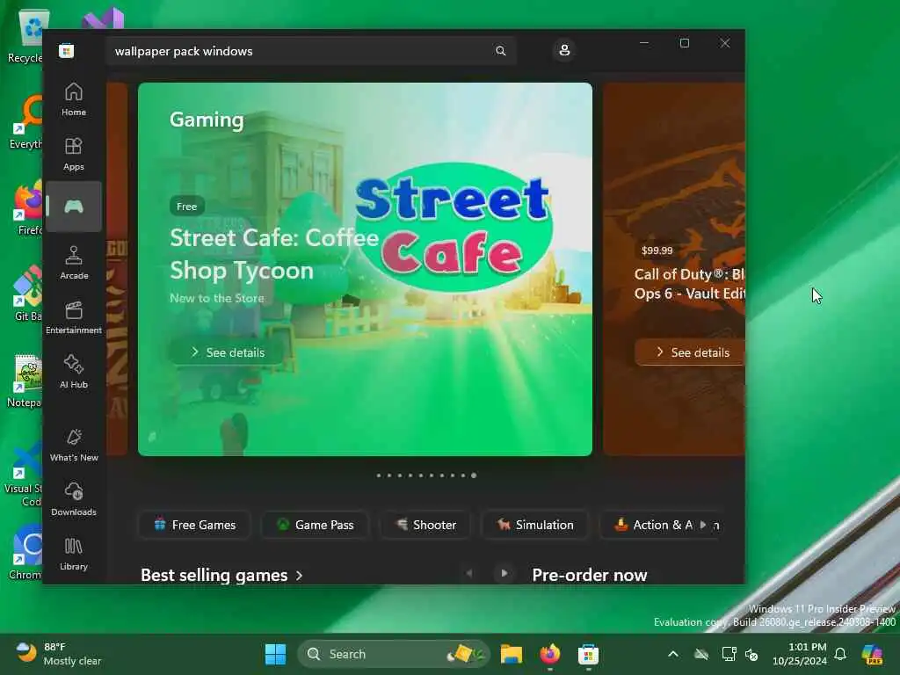Click the Microsoft Store taskbar icon
The width and height of the screenshot is (900, 675).
click(x=588, y=654)
